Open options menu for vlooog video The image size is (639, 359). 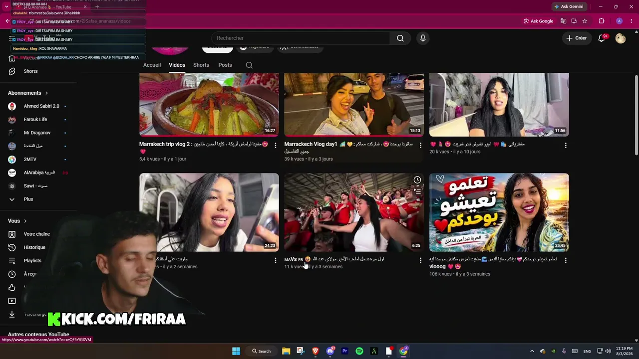click(x=566, y=260)
